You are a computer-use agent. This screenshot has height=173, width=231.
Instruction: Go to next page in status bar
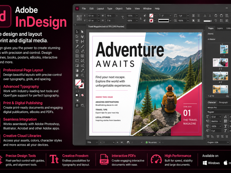tap(117, 142)
